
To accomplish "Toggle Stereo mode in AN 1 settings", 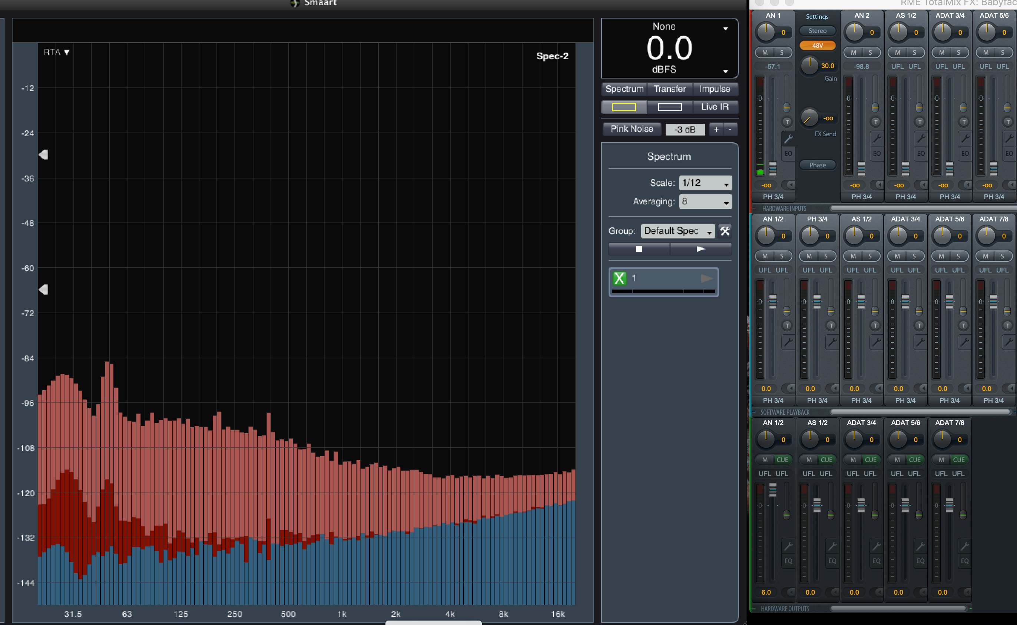I will click(817, 31).
